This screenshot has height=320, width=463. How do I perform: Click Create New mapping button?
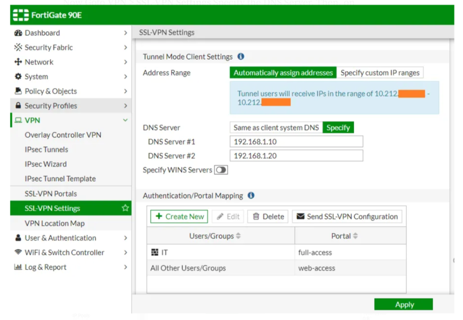click(x=179, y=216)
